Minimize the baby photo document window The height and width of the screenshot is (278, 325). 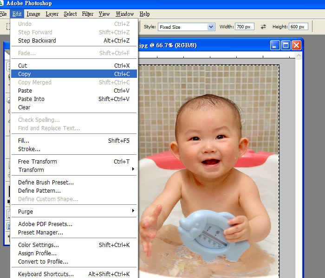275,45
